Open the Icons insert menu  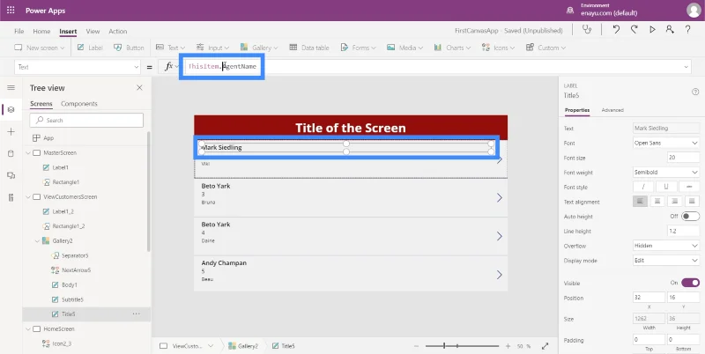[498, 48]
